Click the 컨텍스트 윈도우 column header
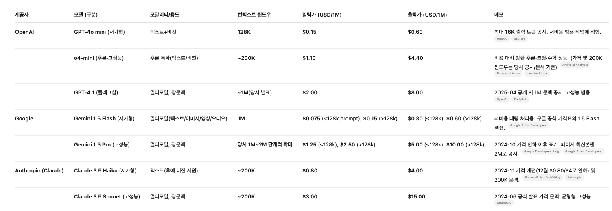The image size is (612, 211). pyautogui.click(x=254, y=15)
